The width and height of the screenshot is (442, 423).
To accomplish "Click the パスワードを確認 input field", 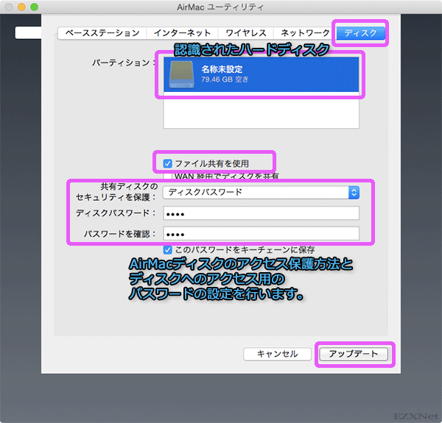I will click(x=261, y=234).
